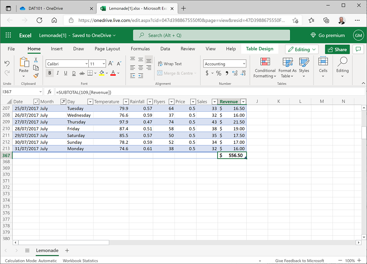
Task: Enable Wrap Text for the selection
Action: 170,63
